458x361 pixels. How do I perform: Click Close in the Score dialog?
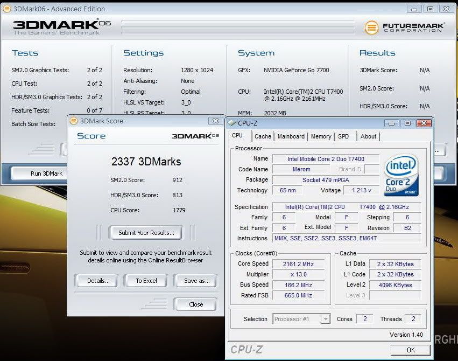196,304
